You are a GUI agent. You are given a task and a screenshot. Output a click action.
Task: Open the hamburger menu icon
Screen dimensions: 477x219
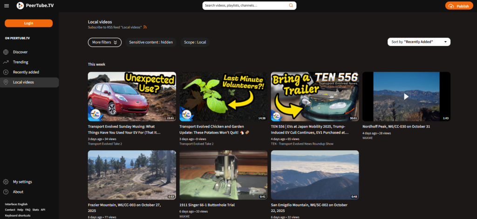click(x=7, y=6)
